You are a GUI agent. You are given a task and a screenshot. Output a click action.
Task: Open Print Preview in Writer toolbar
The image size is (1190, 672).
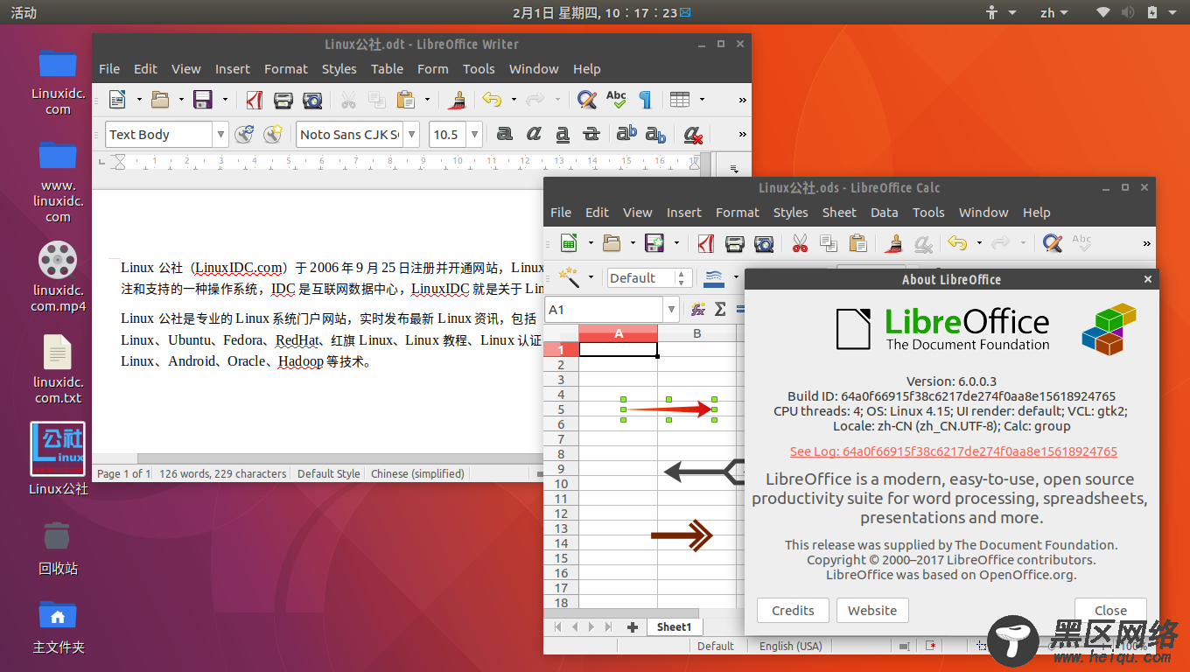(x=311, y=100)
